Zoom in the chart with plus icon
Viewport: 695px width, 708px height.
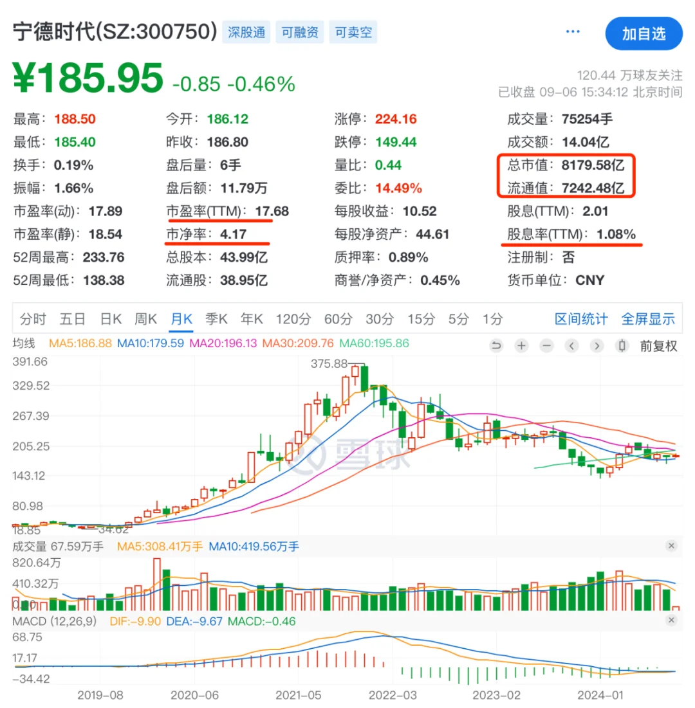pos(521,346)
